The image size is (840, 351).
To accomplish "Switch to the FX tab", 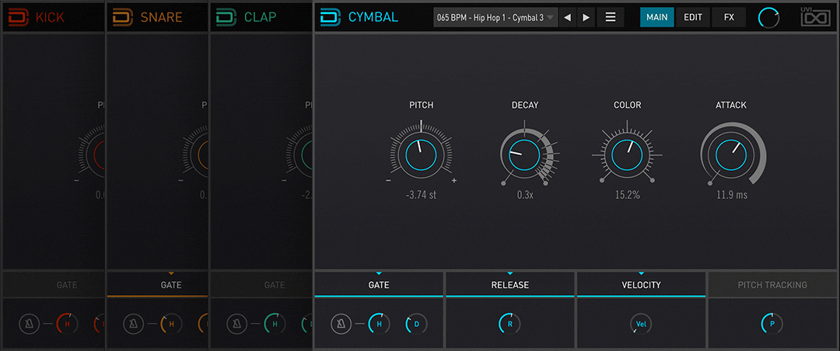I will point(729,17).
